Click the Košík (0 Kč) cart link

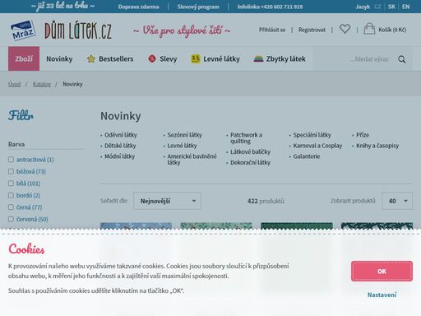pyautogui.click(x=392, y=30)
